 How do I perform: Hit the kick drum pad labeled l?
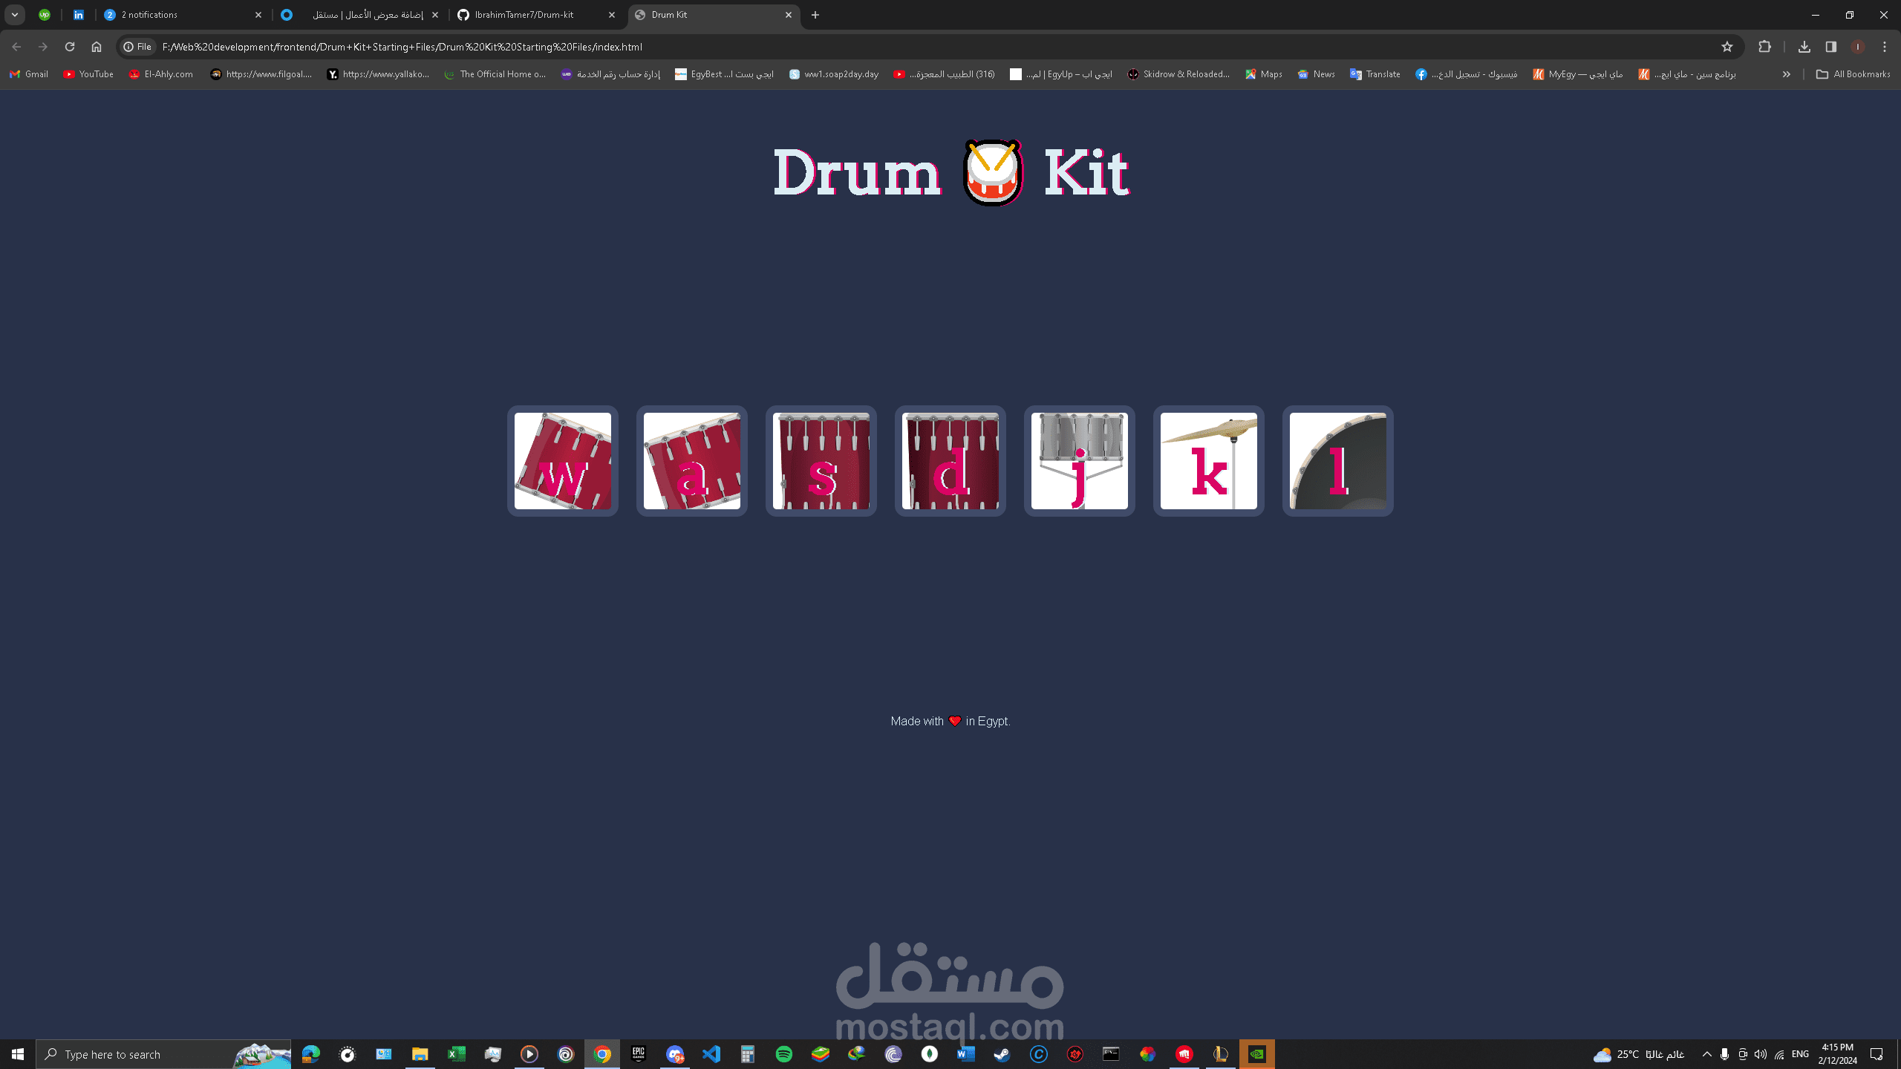1337,461
